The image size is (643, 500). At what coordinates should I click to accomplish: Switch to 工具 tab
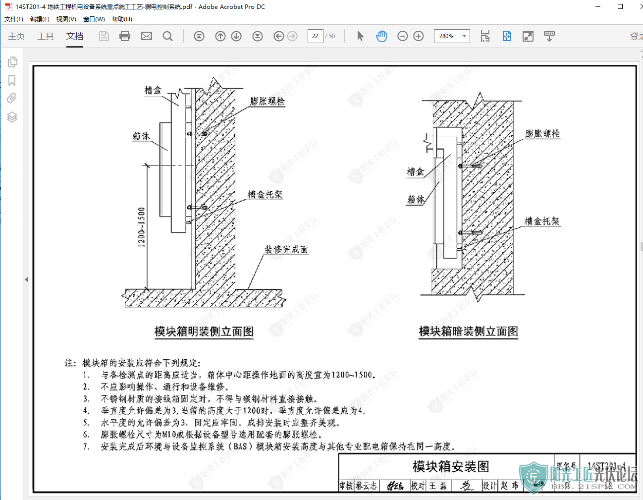click(46, 36)
